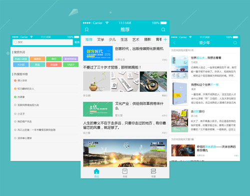
Task: Open the racing game screenshot thumbnail
Action: point(125,153)
